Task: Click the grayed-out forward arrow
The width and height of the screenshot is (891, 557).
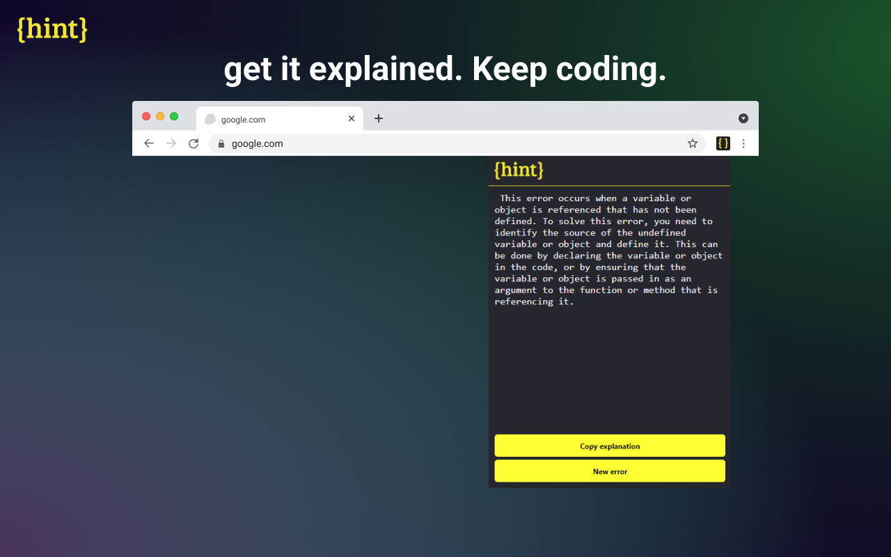Action: pos(171,143)
